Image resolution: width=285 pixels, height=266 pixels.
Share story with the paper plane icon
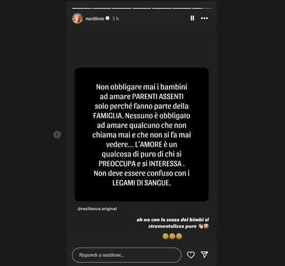[204, 255]
